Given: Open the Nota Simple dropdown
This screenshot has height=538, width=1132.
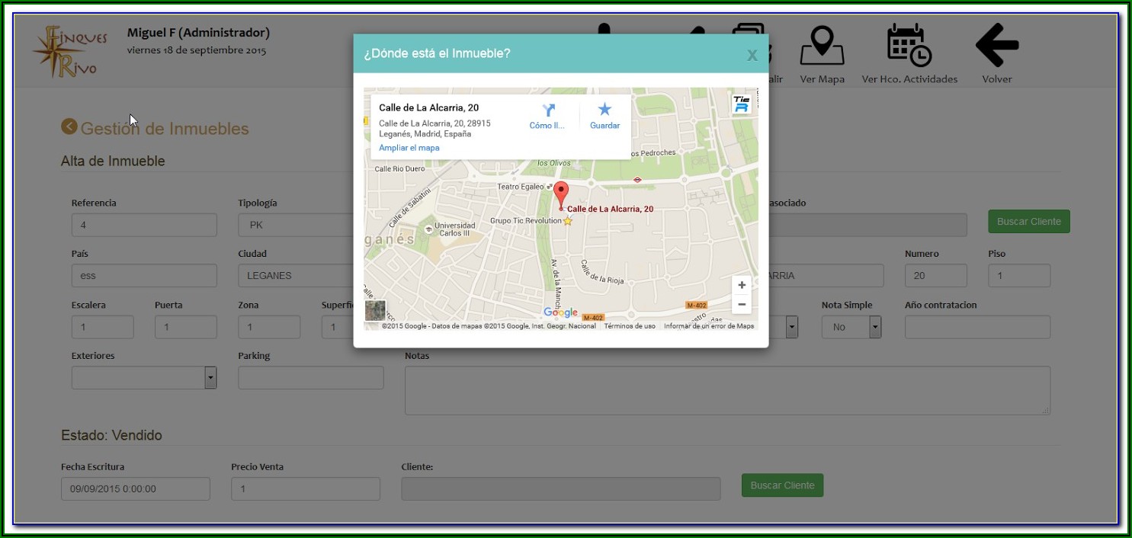Looking at the screenshot, I should (x=875, y=327).
